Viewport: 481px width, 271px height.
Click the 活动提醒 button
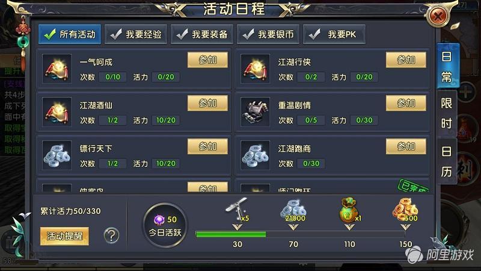[x=64, y=236]
